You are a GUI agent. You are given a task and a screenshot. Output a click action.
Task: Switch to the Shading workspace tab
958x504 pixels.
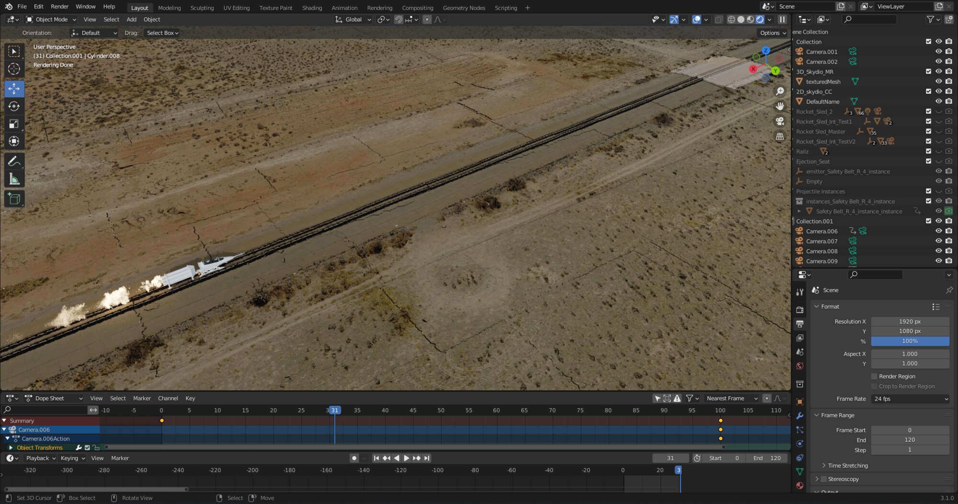(312, 8)
